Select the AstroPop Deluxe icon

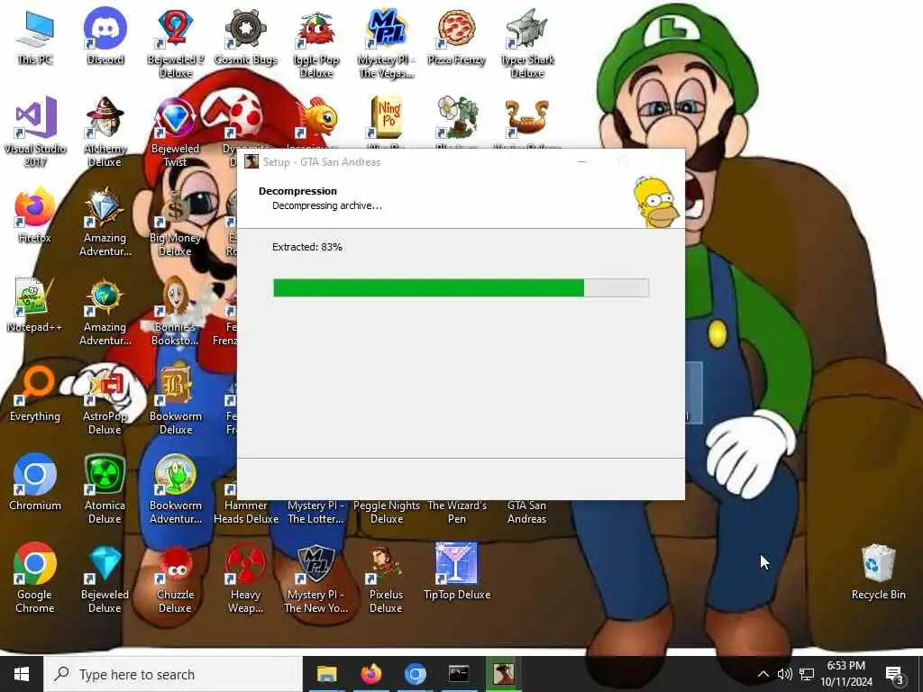[105, 399]
